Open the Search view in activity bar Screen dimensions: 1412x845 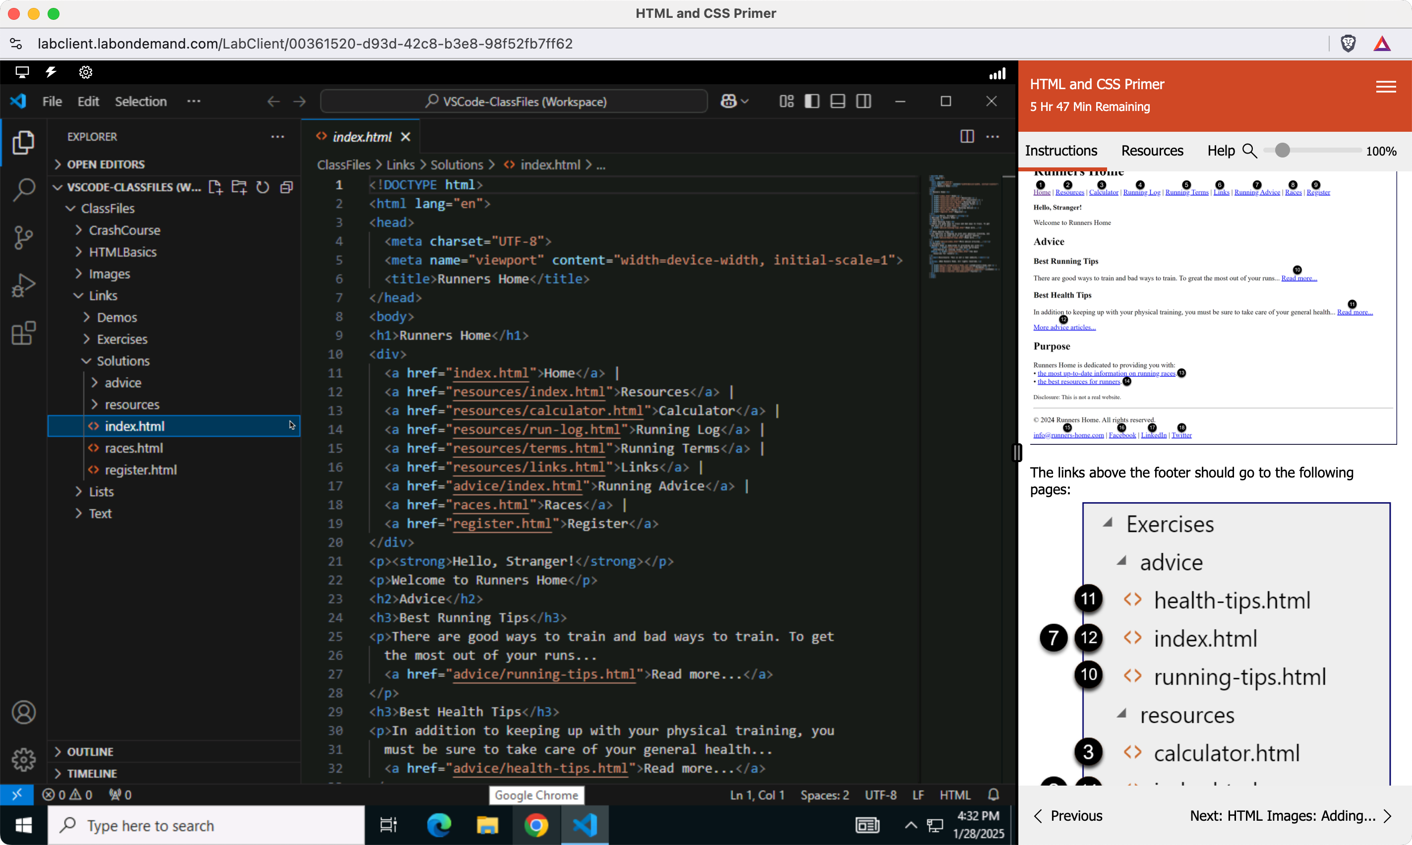click(x=23, y=190)
